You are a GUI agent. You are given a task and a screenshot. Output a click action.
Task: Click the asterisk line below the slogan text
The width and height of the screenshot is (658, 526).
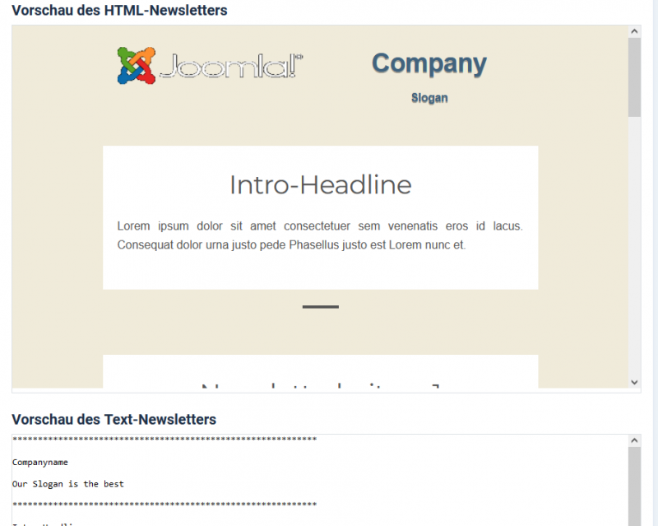[164, 505]
